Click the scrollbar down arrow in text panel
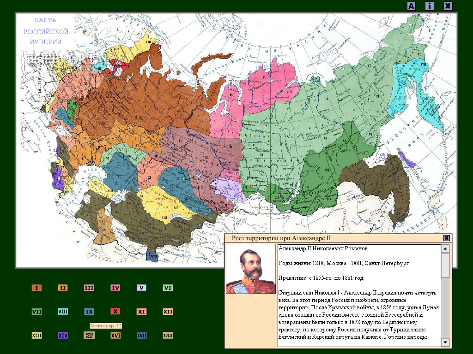 (x=445, y=342)
